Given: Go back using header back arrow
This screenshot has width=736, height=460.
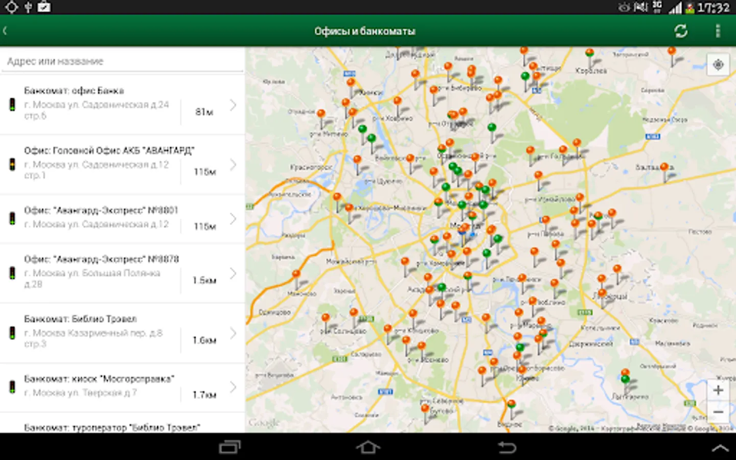Looking at the screenshot, I should point(6,31).
